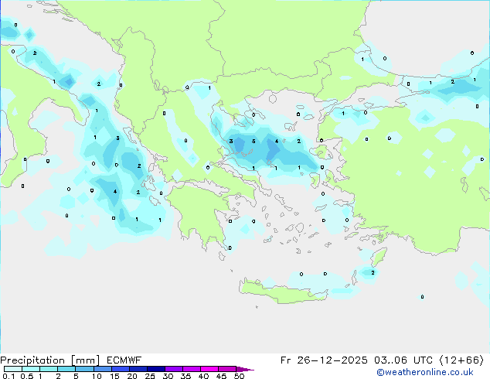Click the 30–35 mm purple legend swatch

[173, 369]
